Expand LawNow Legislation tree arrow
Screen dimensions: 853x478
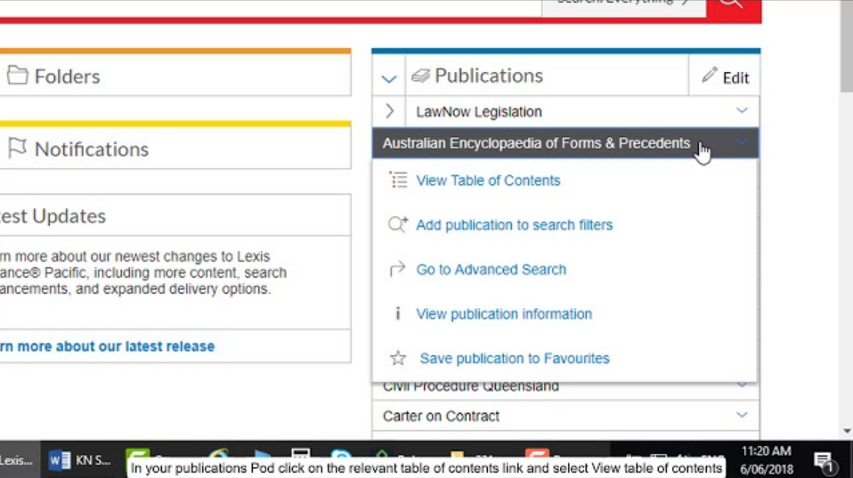tap(389, 111)
